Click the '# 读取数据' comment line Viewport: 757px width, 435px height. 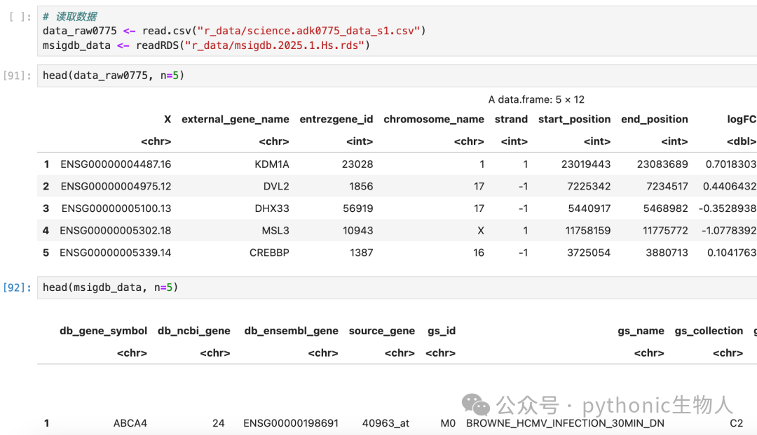pyautogui.click(x=69, y=16)
